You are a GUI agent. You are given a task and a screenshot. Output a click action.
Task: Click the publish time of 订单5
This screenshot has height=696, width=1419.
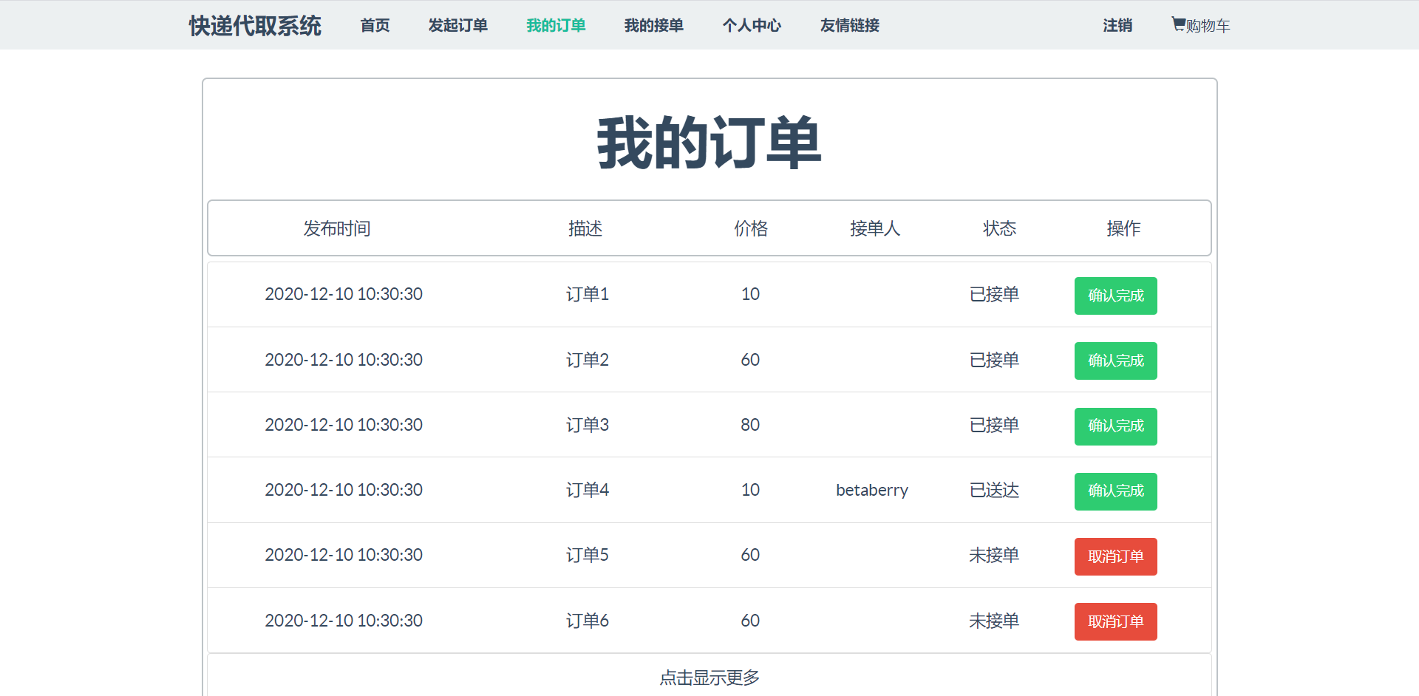pos(344,555)
